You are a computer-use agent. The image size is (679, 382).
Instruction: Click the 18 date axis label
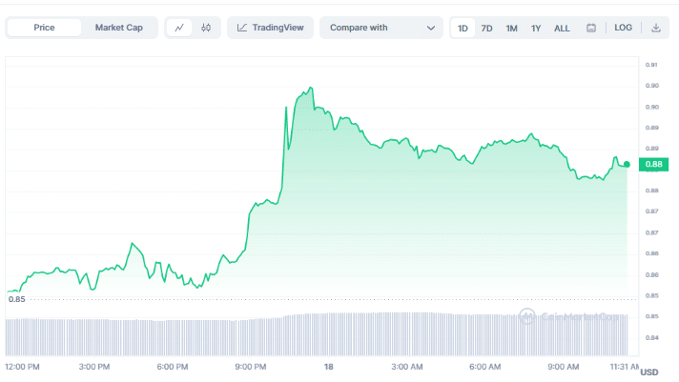pyautogui.click(x=329, y=367)
